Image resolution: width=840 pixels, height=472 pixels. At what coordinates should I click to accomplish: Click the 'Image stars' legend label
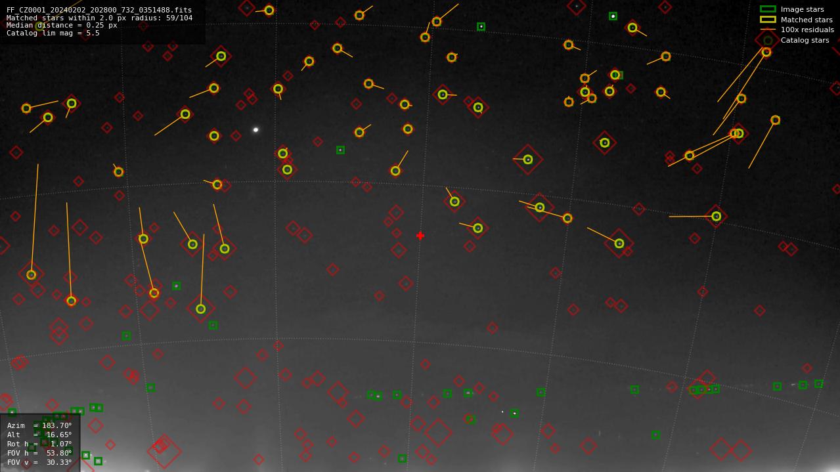tap(802, 9)
